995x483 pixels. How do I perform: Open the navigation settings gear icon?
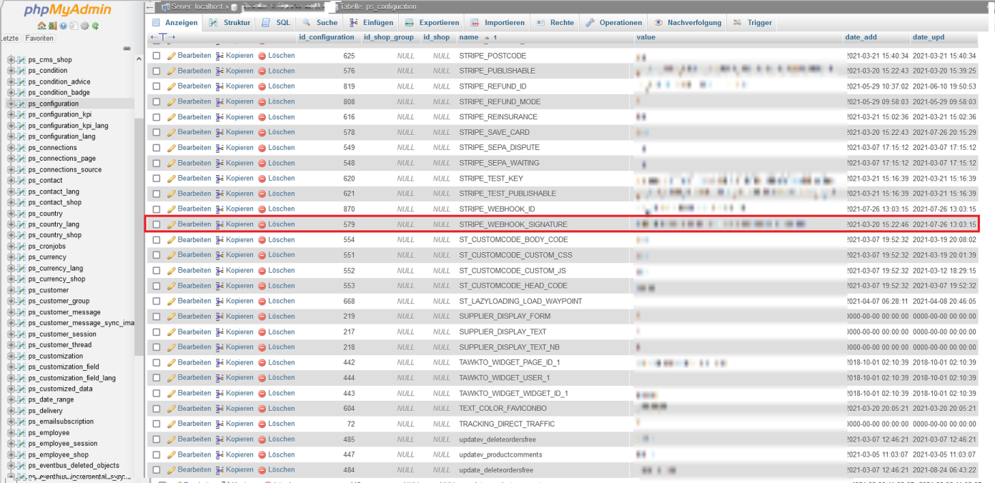84,26
